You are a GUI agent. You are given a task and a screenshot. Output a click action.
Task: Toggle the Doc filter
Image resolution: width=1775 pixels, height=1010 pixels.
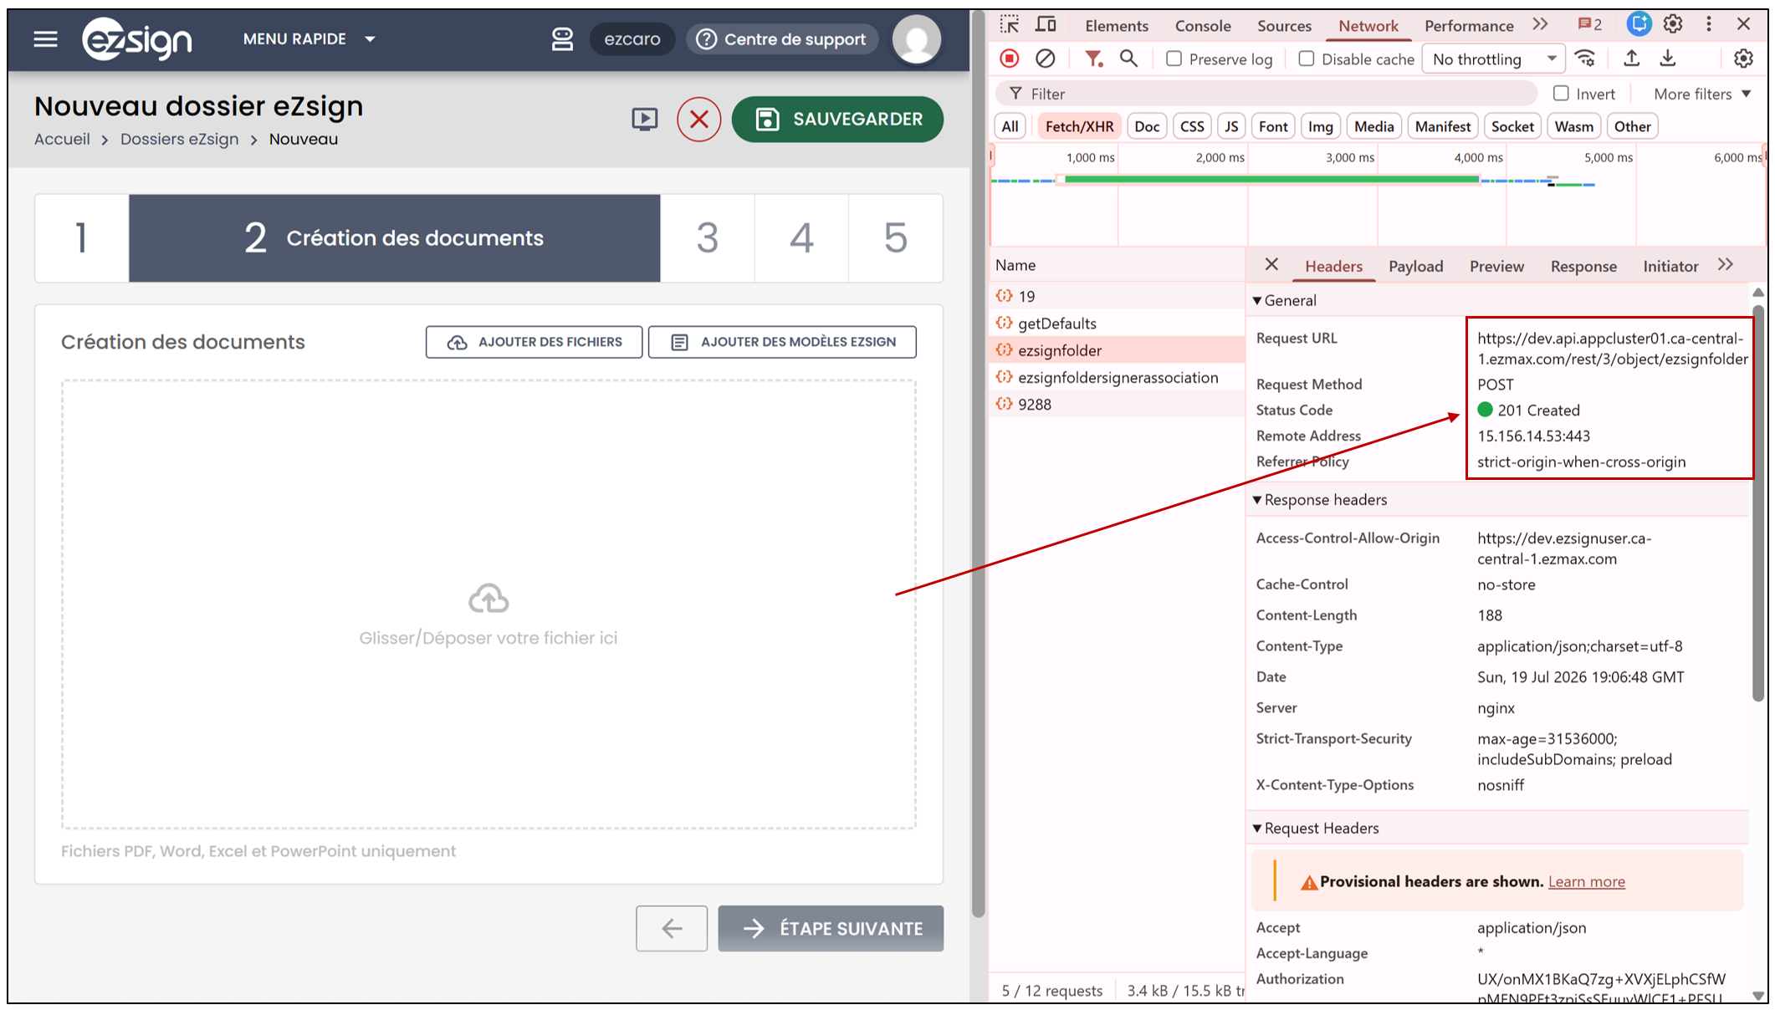pyautogui.click(x=1147, y=126)
